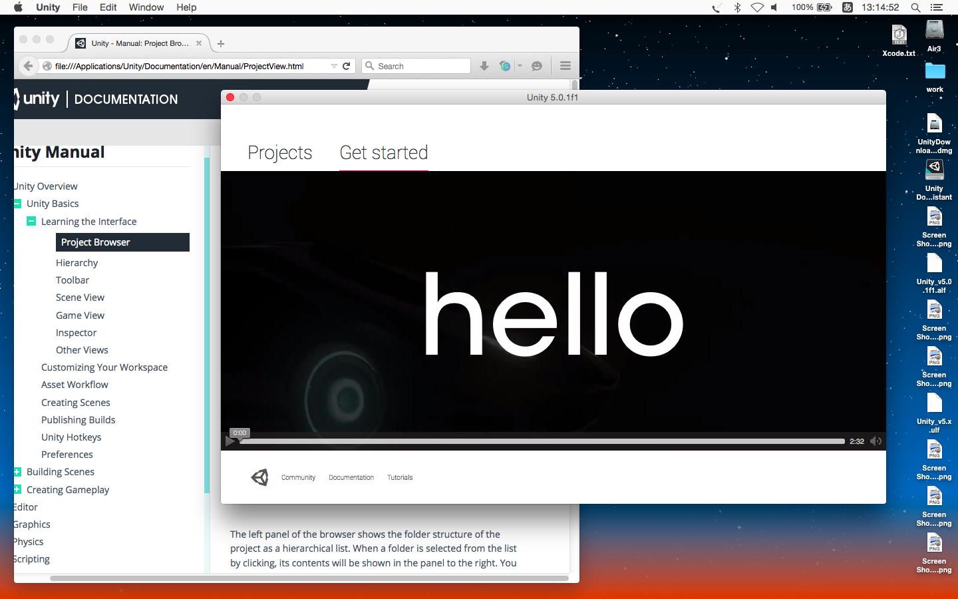Click the Unity logo in launcher footer
The width and height of the screenshot is (958, 599).
coord(259,477)
